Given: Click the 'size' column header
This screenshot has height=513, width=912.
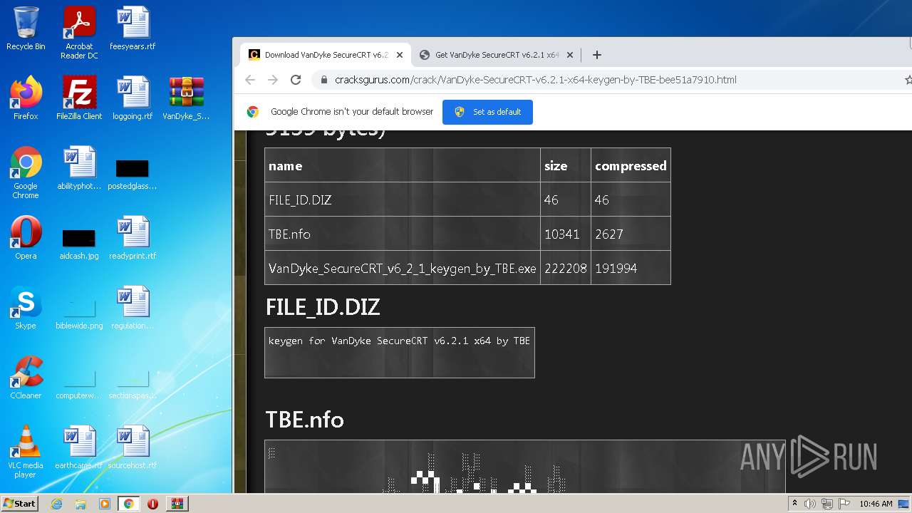Looking at the screenshot, I should (566, 165).
